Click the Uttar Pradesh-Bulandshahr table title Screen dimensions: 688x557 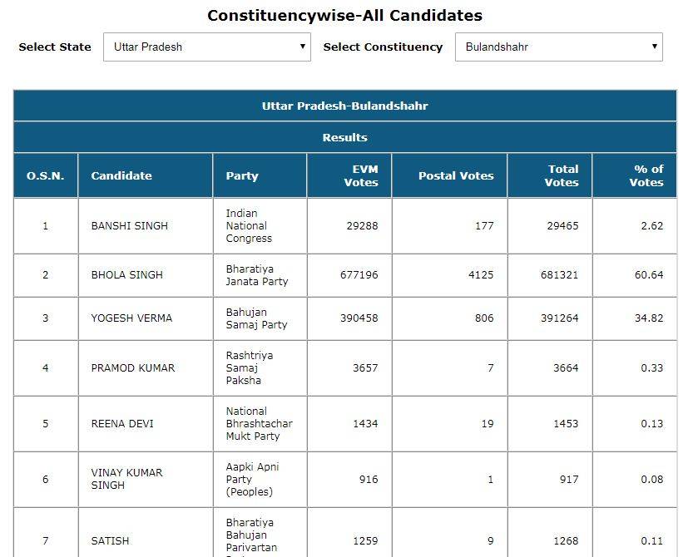point(344,106)
